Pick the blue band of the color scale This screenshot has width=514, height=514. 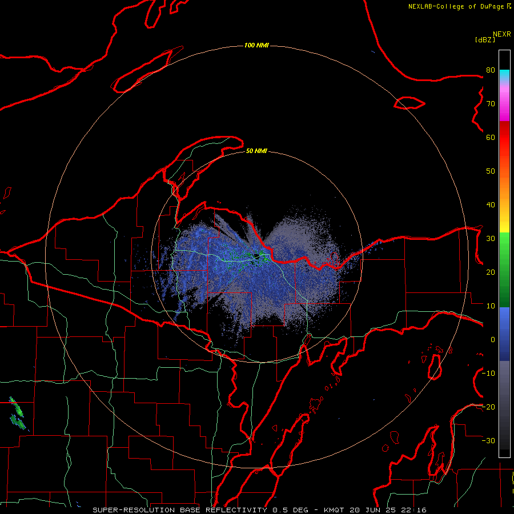(x=504, y=334)
